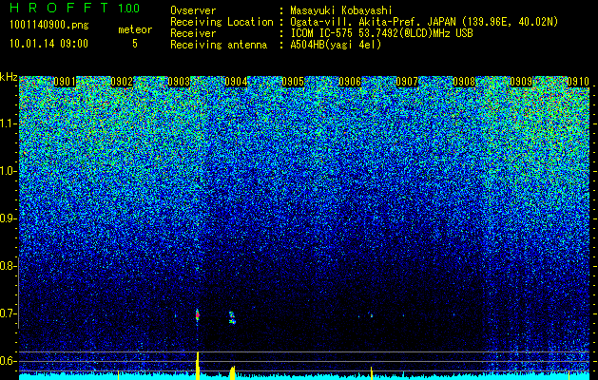Viewport: 598px width, 380px height.
Task: Click the 'Receiving Location' field label
Action: 222,22
